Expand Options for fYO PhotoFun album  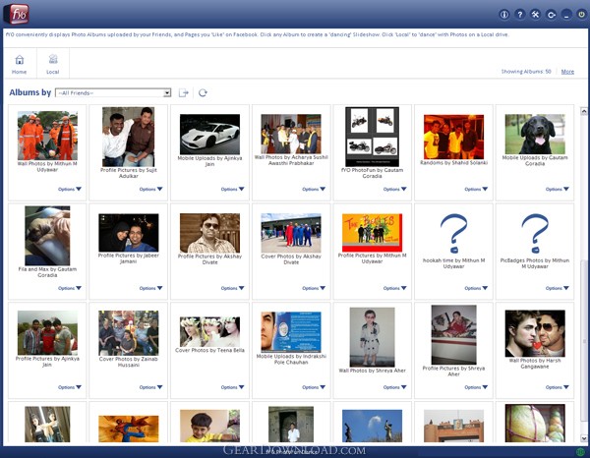tap(394, 189)
